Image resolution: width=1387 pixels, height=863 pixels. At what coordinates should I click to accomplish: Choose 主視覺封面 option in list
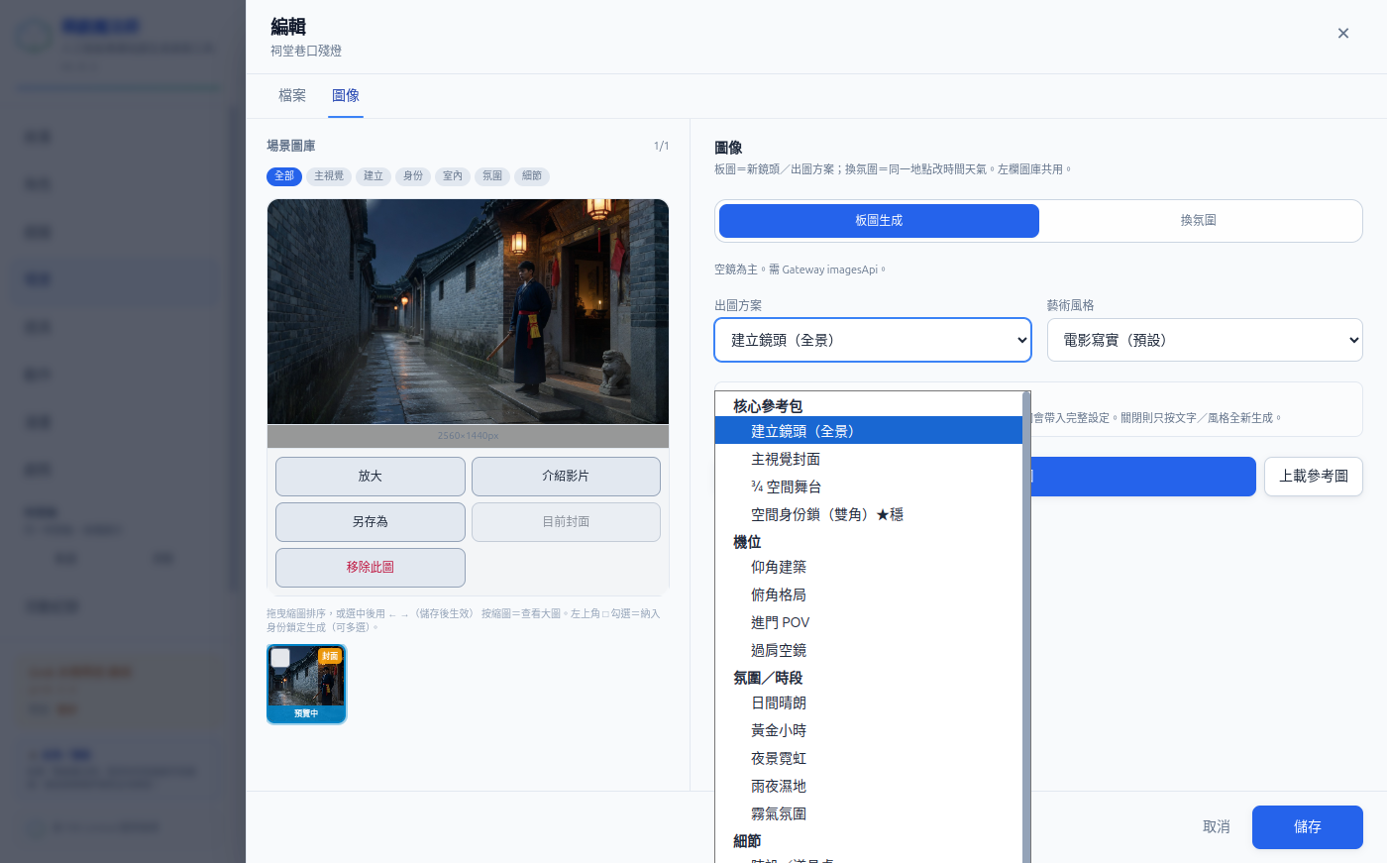pos(869,459)
